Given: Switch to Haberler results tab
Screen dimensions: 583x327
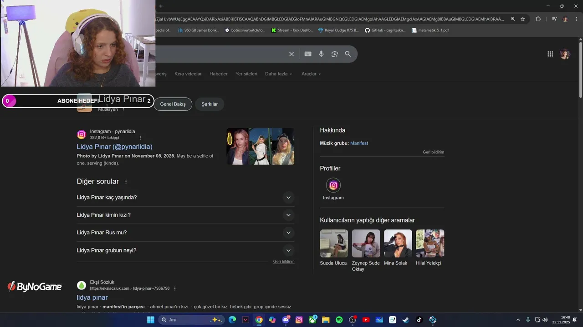Looking at the screenshot, I should [219, 74].
